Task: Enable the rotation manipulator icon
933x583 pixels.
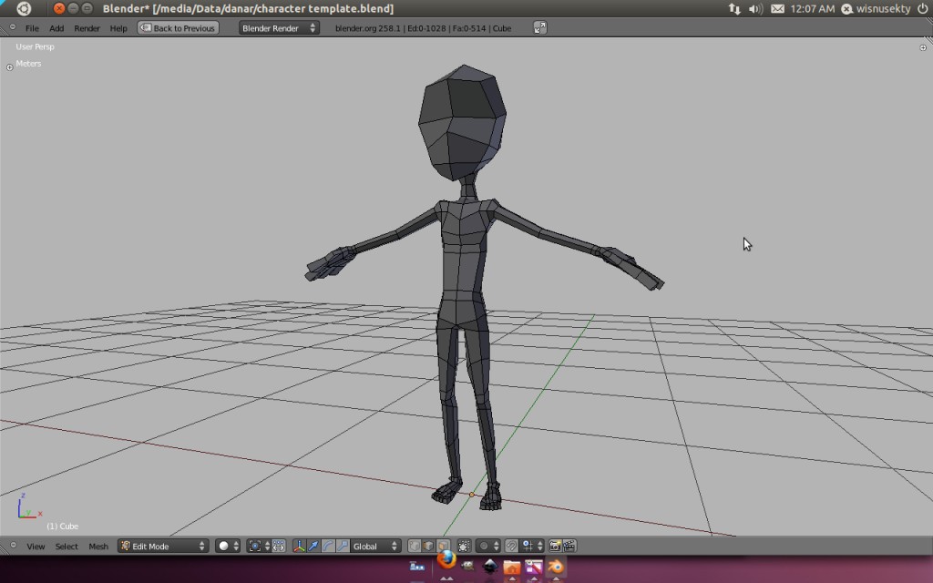Action: tap(328, 546)
